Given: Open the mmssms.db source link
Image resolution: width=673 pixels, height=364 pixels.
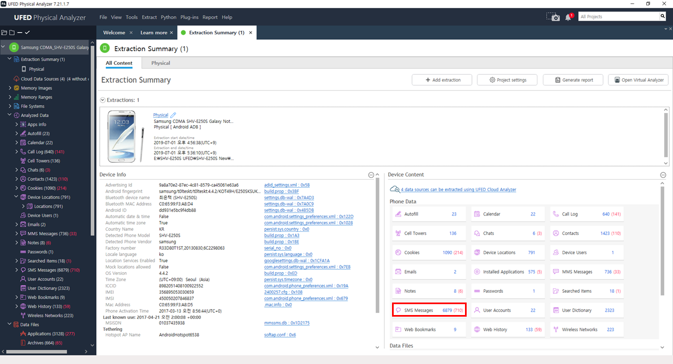Looking at the screenshot, I should (x=287, y=323).
